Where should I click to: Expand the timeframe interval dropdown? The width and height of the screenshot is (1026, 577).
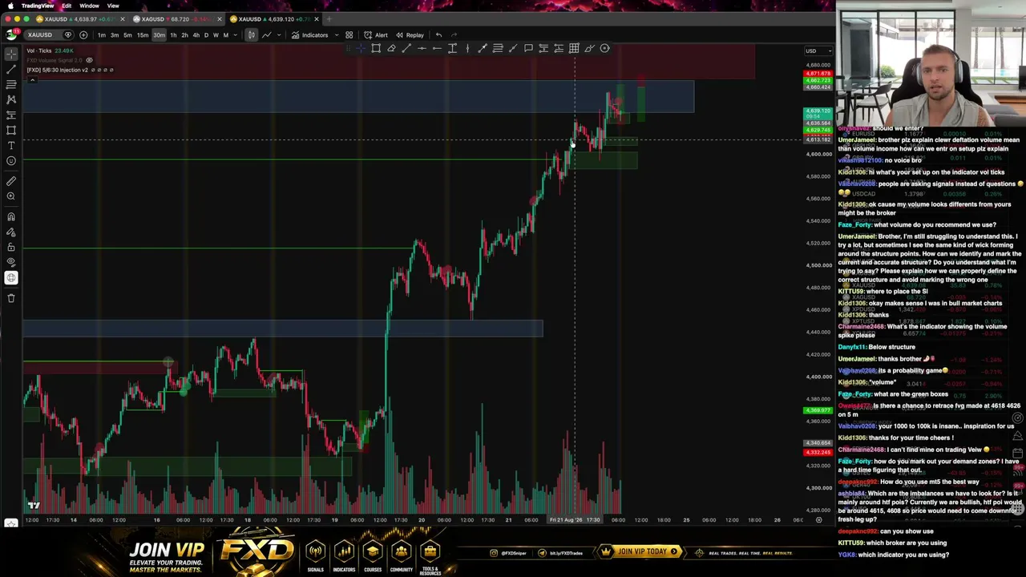point(235,34)
